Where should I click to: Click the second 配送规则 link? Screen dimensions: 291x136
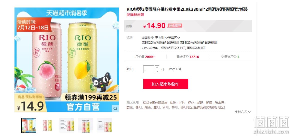[211, 43]
